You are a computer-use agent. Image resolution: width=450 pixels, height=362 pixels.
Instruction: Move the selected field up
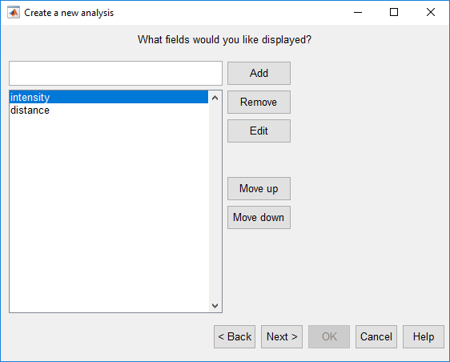(x=259, y=188)
